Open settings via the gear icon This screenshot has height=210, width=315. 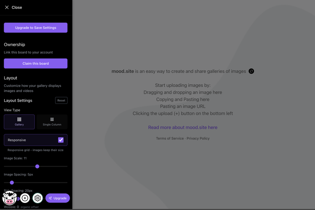pyautogui.click(x=37, y=198)
